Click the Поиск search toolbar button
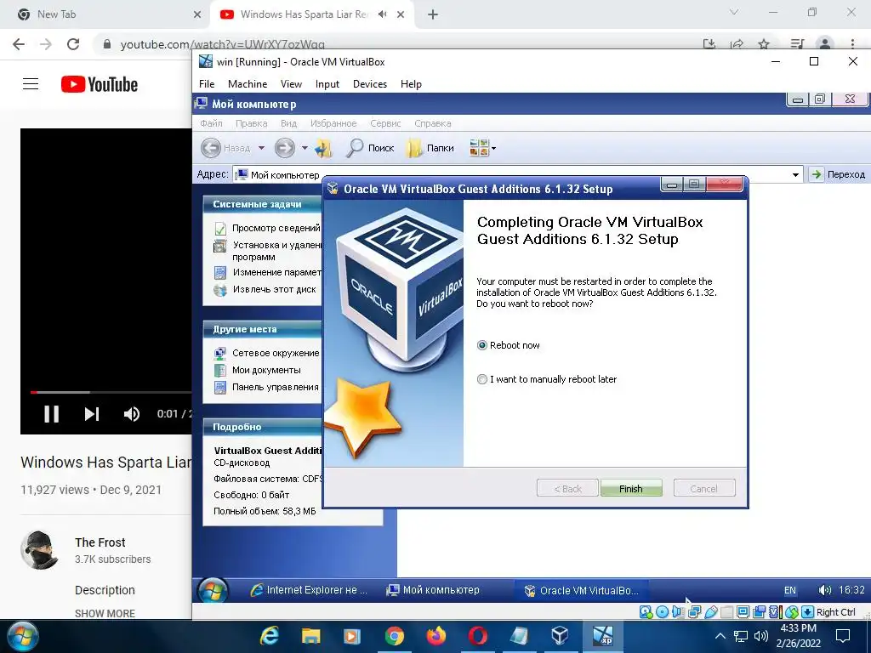The image size is (871, 653). [370, 148]
